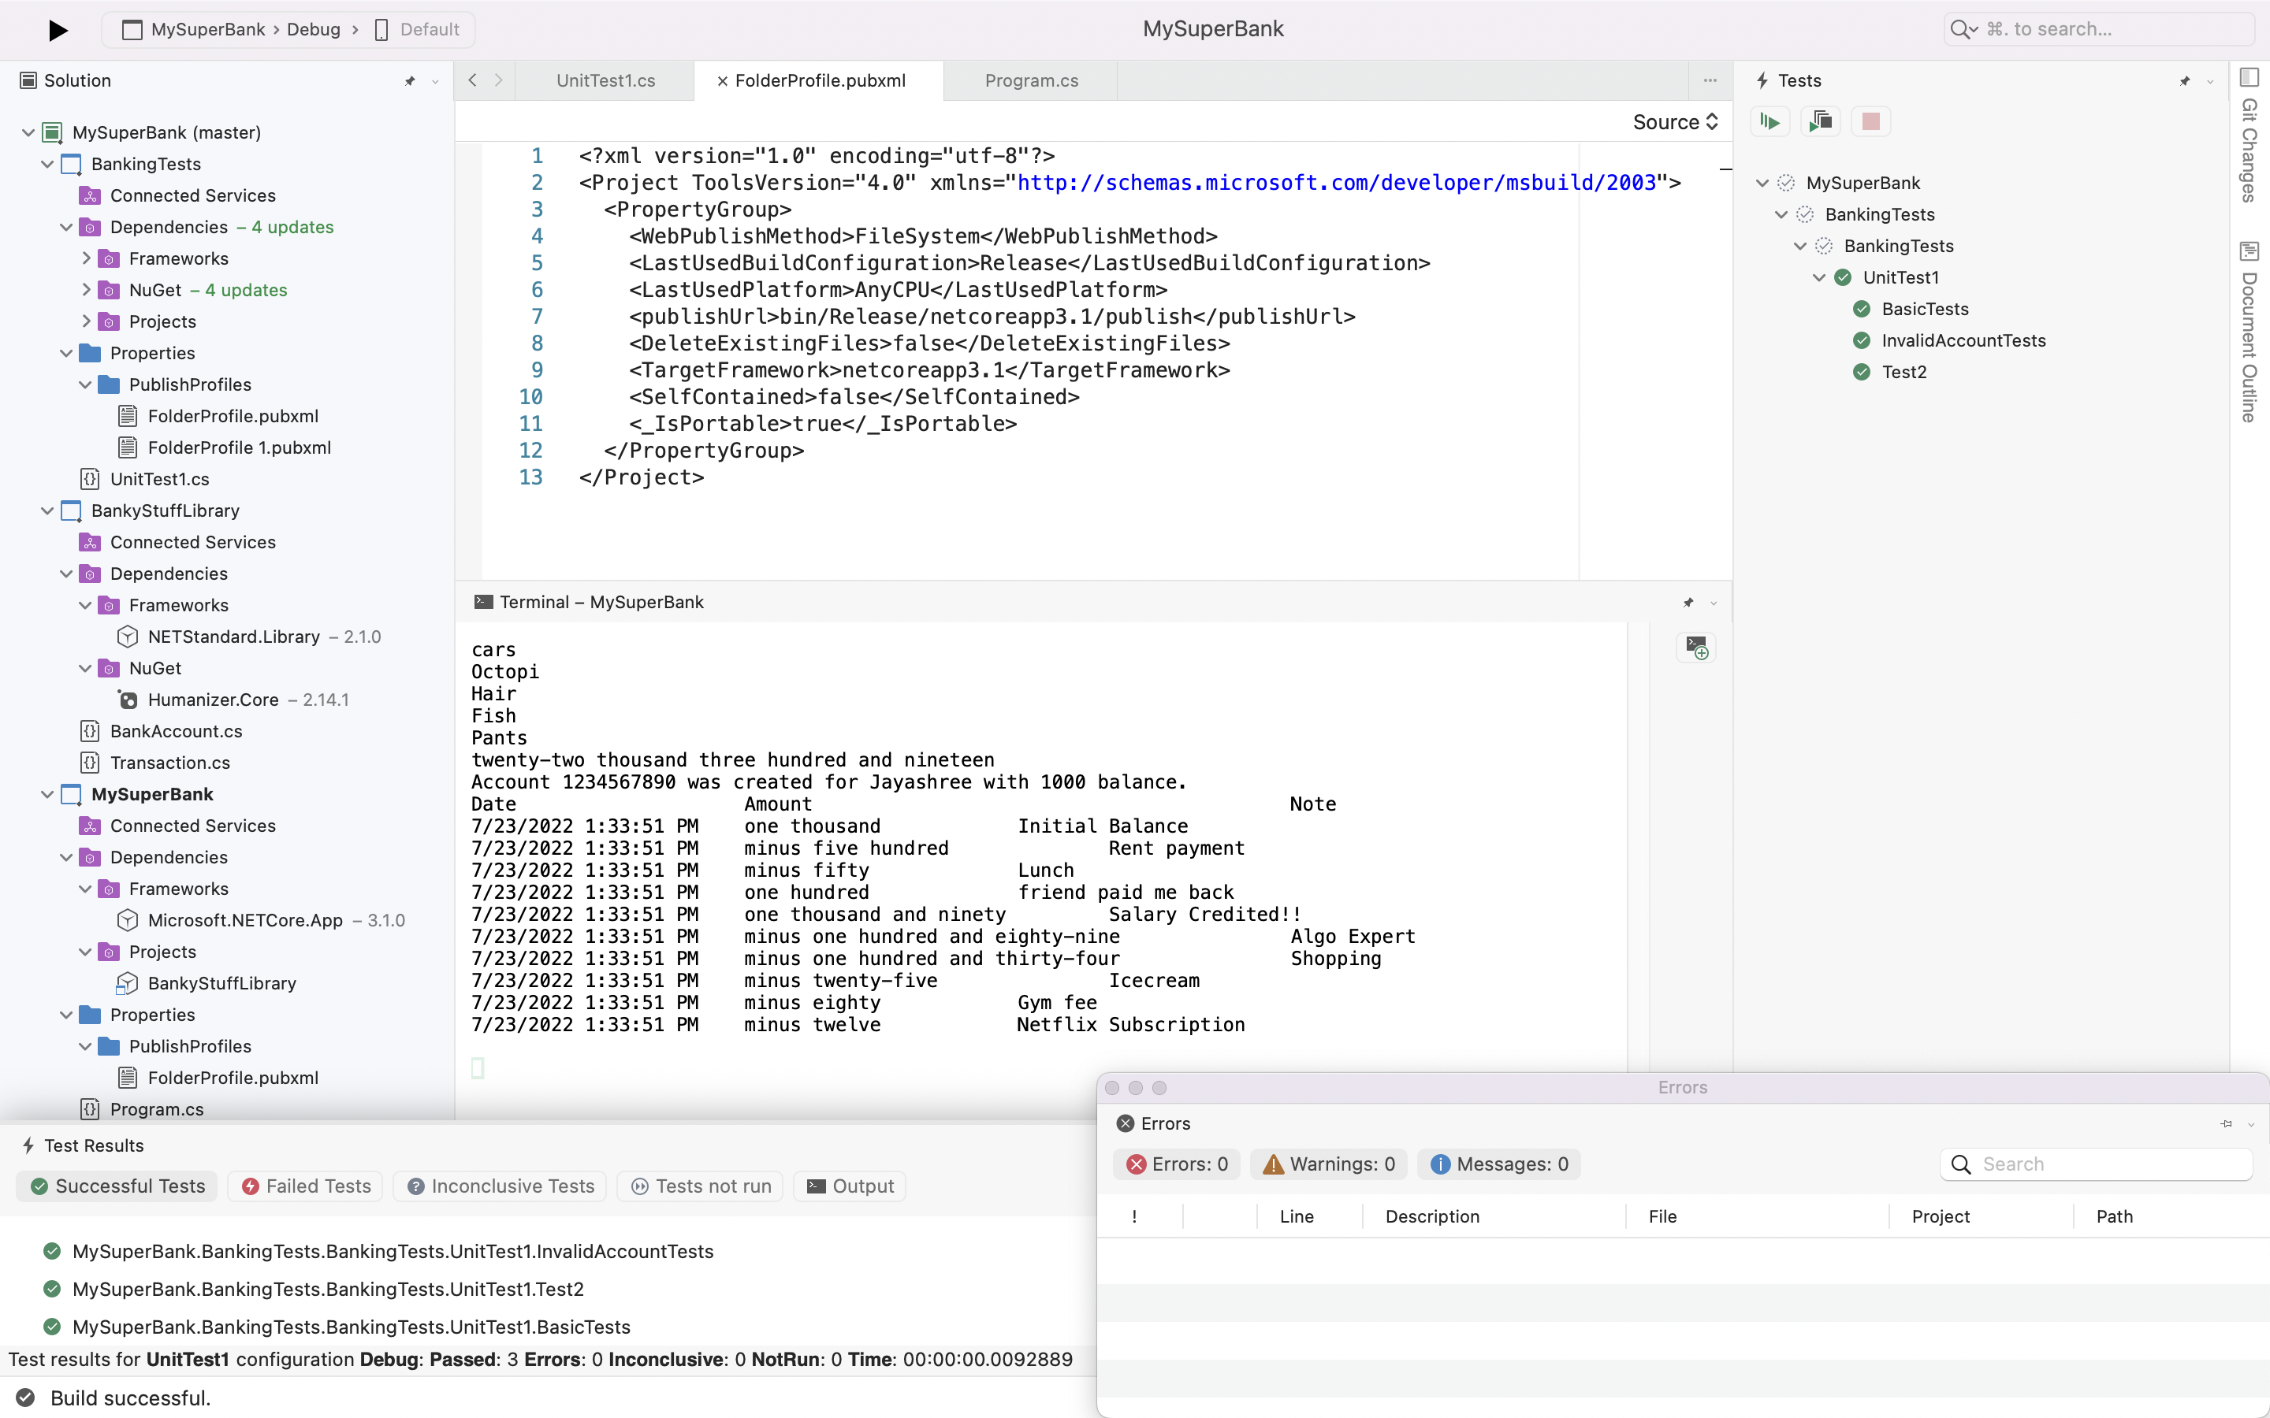Switch to the Program.cs tab
Viewport: 2270px width, 1418px height.
click(1031, 80)
